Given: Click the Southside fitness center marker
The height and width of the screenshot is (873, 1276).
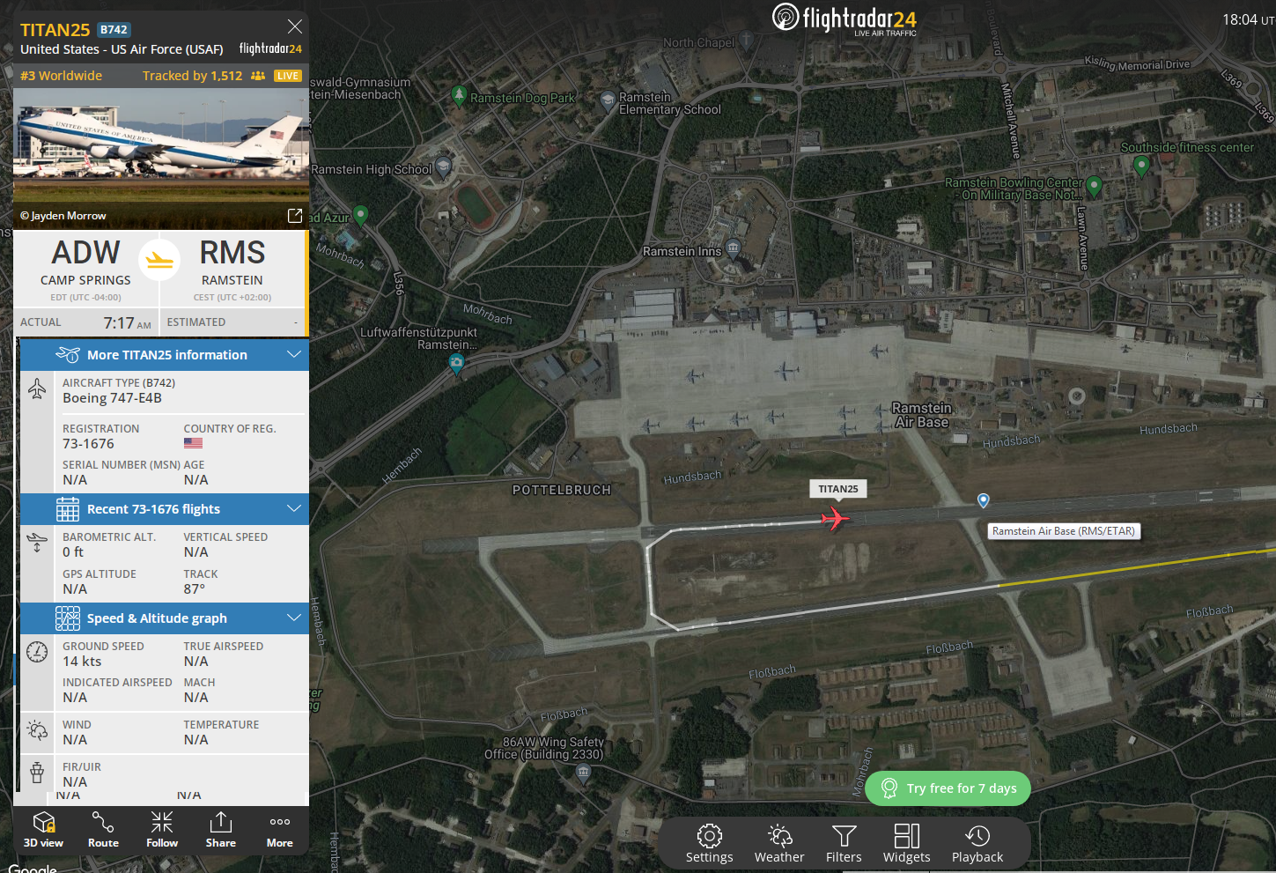Looking at the screenshot, I should (1141, 165).
